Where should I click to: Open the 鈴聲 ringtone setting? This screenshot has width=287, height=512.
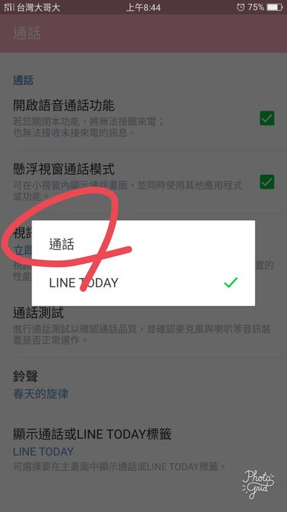click(143, 386)
